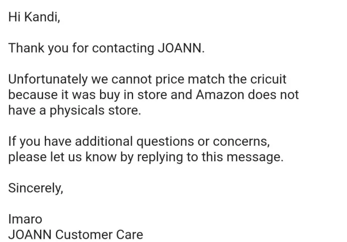Click the phrase "price match"
Viewport: 347px width, 242px height.
[183, 79]
